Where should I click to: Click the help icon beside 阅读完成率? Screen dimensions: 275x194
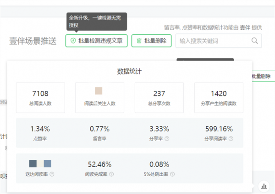coord(111,174)
